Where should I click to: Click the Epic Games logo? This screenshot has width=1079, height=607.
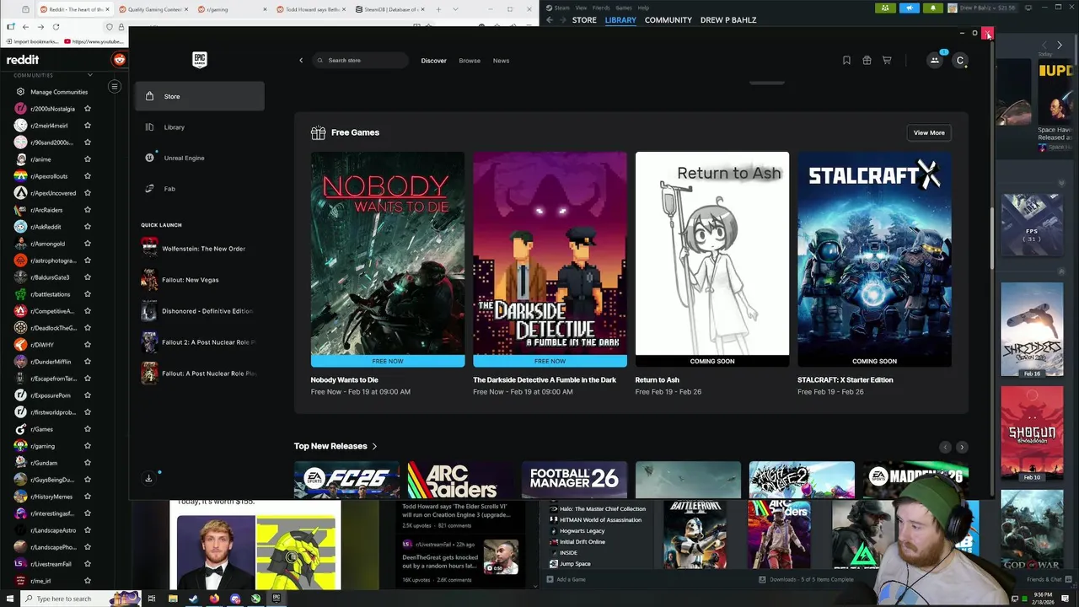[x=200, y=60]
